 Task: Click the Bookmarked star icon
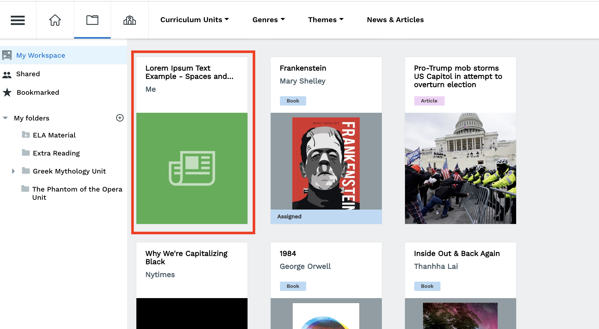tap(7, 92)
